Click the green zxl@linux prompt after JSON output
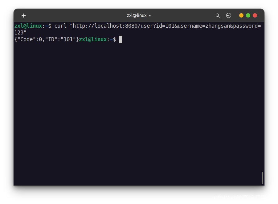The image size is (278, 204). click(93, 39)
